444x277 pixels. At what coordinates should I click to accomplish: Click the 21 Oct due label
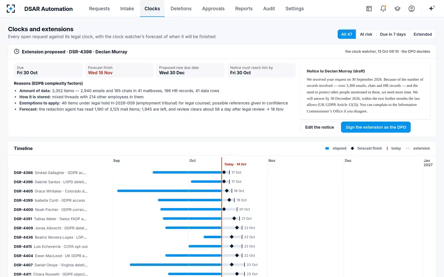coord(247,219)
